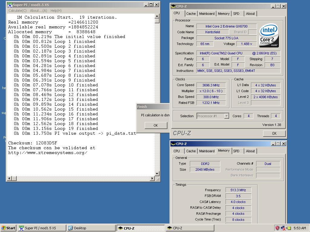This screenshot has height=232, width=310.
Task: Click OK in the Finish dialog
Action: pyautogui.click(x=156, y=125)
